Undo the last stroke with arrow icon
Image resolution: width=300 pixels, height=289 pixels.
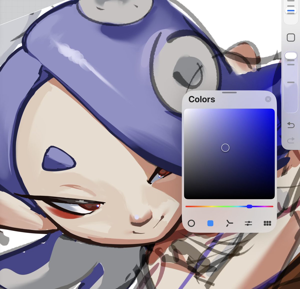(291, 125)
